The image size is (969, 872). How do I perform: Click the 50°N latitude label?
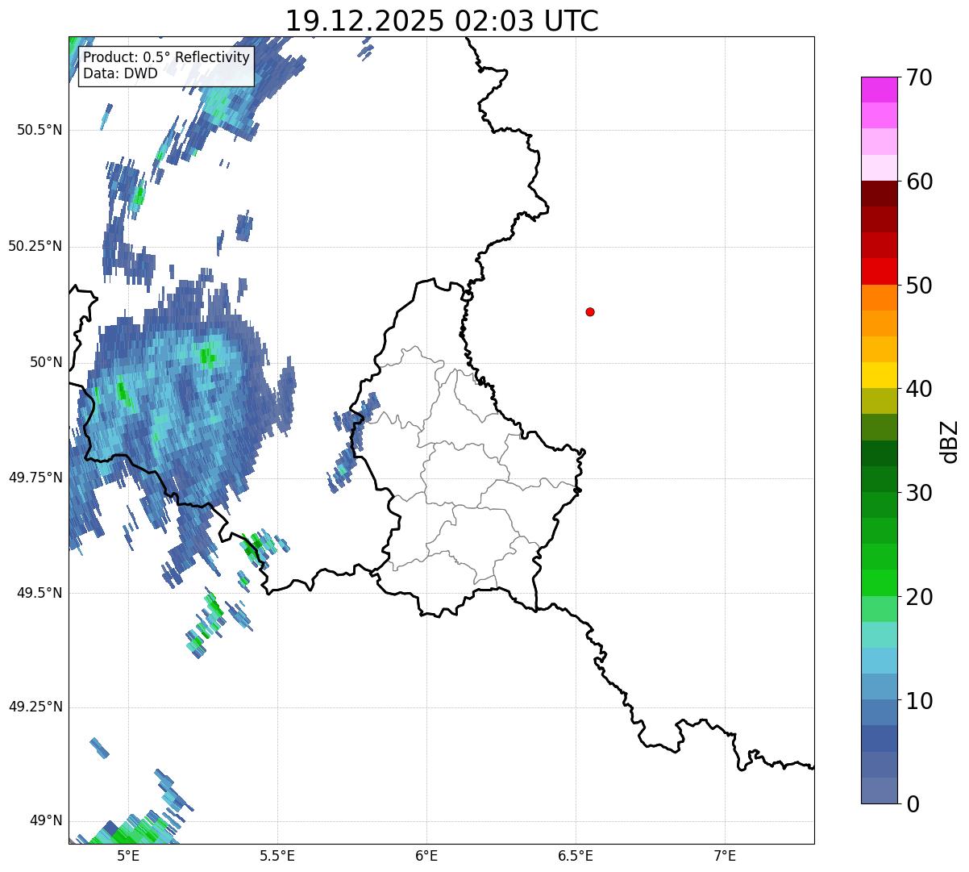coord(46,362)
